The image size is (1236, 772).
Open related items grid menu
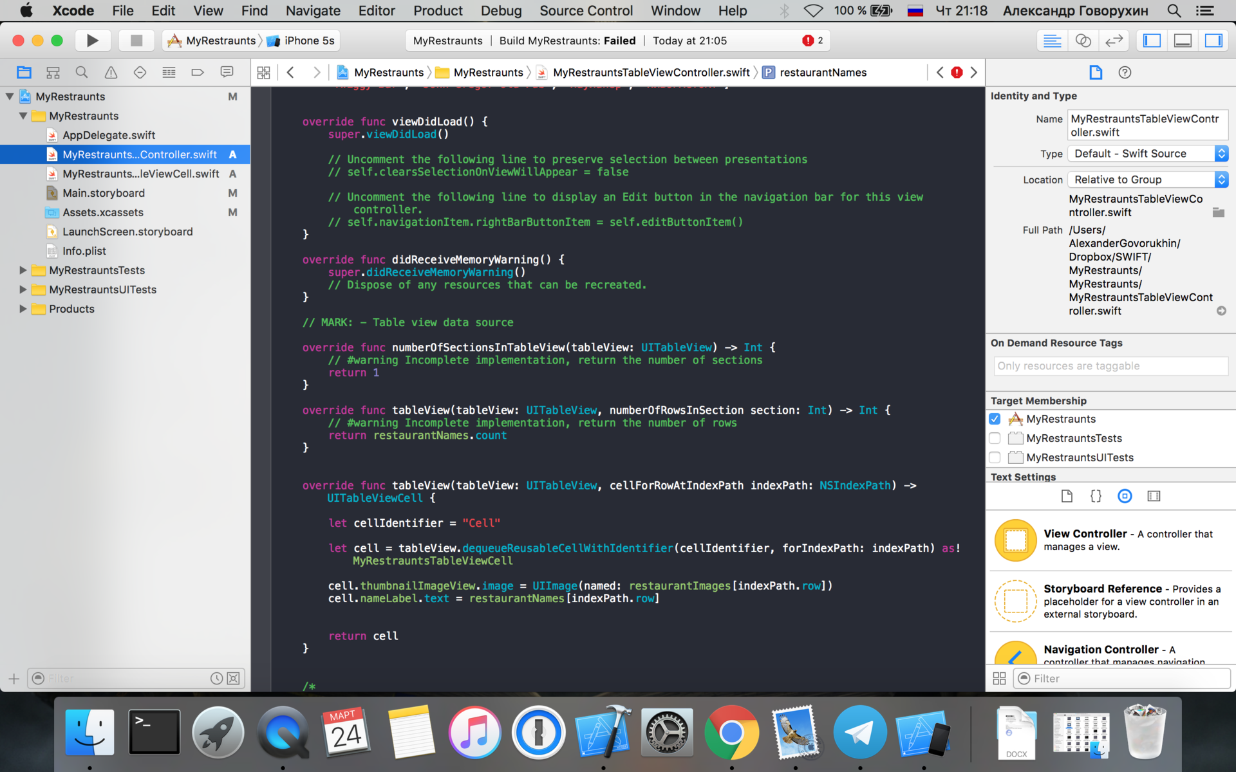click(x=263, y=73)
